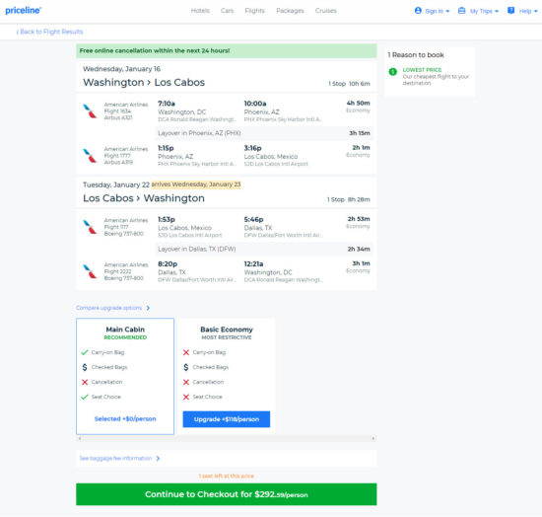The width and height of the screenshot is (542, 517).
Task: Click American Airlines logo for Flight 1634
Action: [x=90, y=111]
